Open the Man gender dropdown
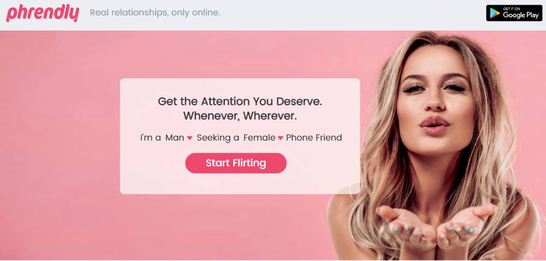The width and height of the screenshot is (546, 261). (179, 138)
